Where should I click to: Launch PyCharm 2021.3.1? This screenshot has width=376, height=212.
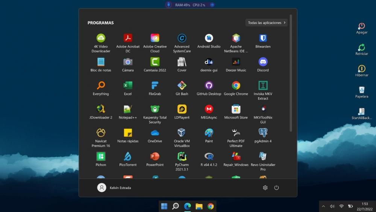(182, 157)
